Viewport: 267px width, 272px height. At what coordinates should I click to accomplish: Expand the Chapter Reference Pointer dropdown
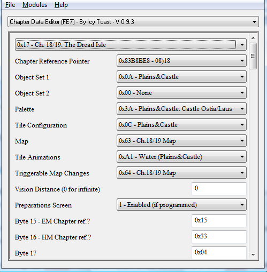tap(181, 61)
